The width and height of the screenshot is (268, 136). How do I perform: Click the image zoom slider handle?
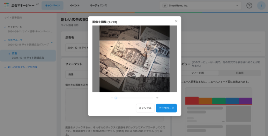pyautogui.click(x=116, y=98)
